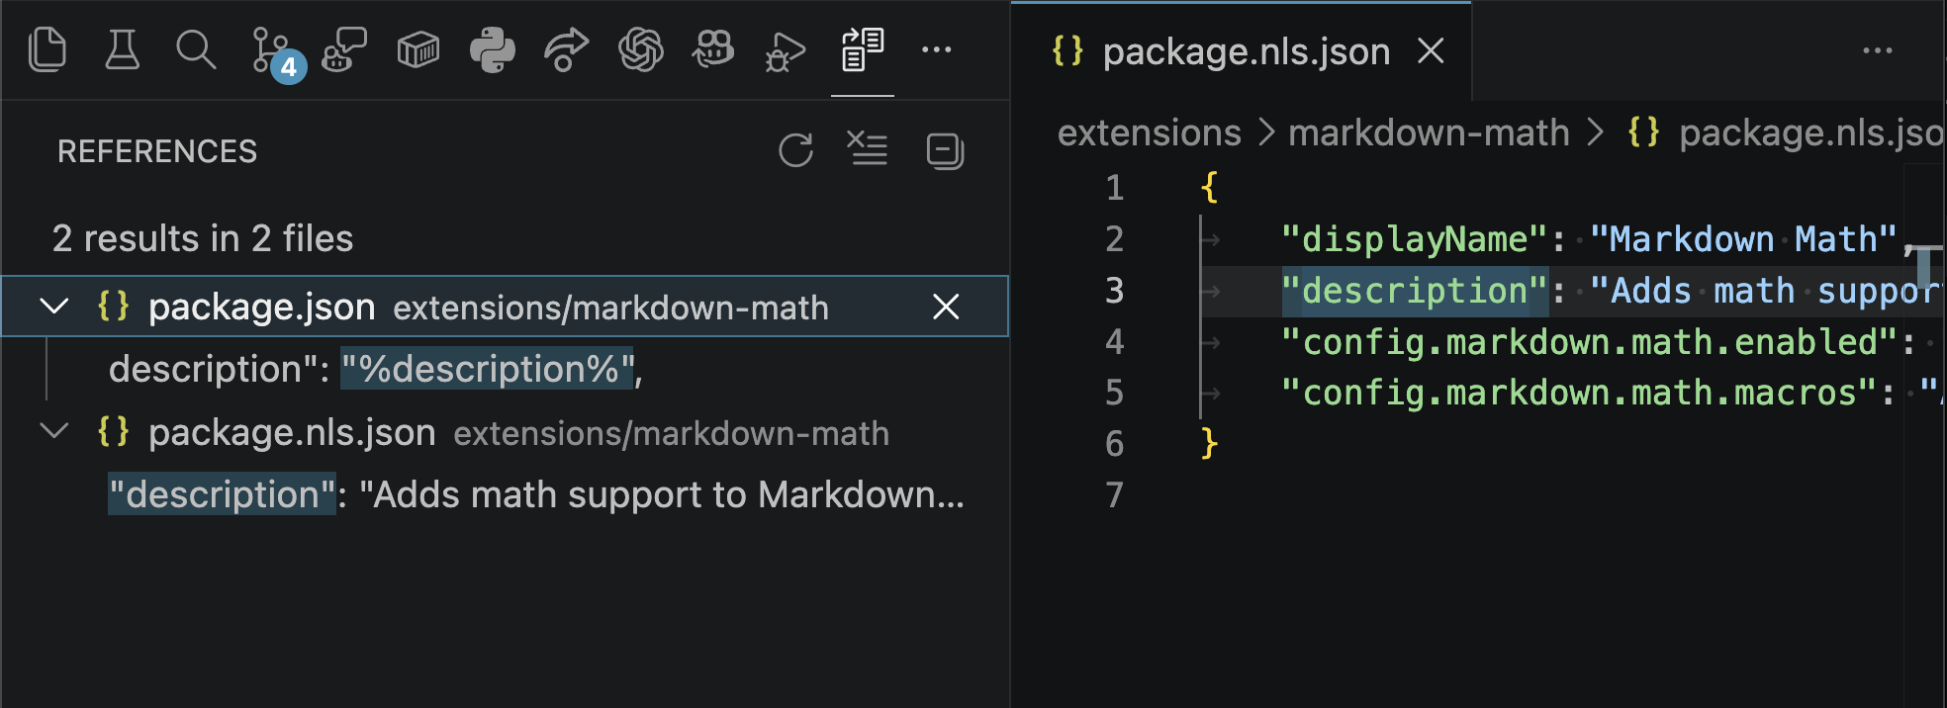Open the Copilot robot icon
This screenshot has height=708, width=1947.
point(713,49)
